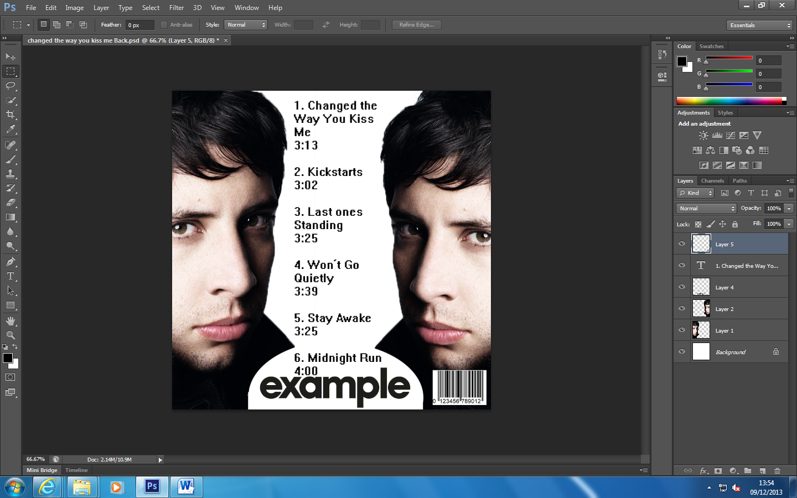The height and width of the screenshot is (498, 797).
Task: Select the Move tool
Action: tap(11, 56)
